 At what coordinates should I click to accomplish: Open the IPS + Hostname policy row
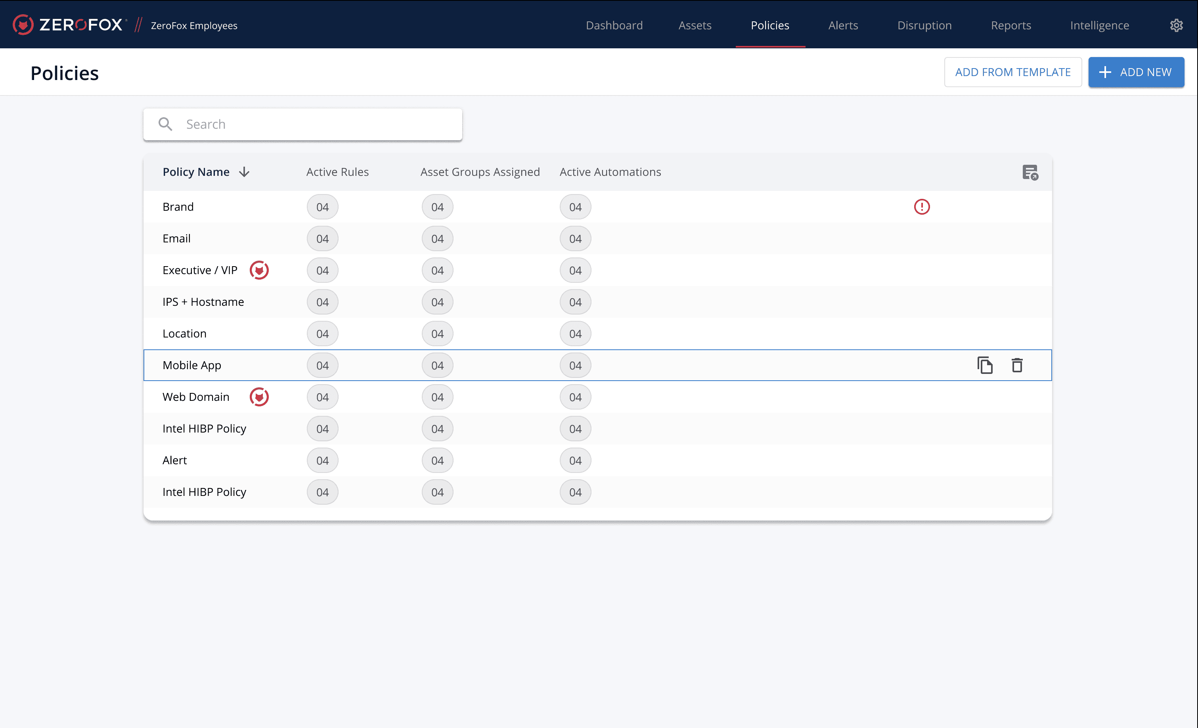203,302
